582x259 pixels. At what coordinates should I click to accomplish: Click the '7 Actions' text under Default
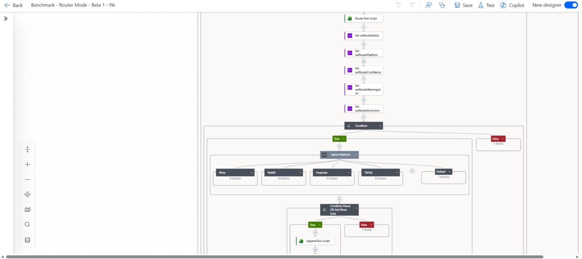point(444,177)
